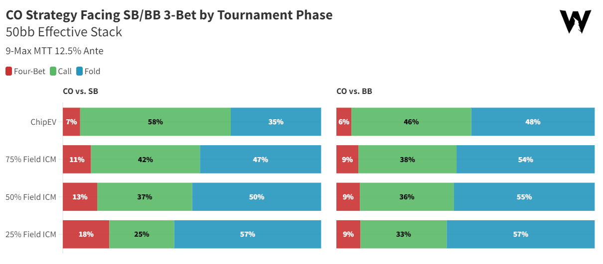Click the ChipEV row label
The image size is (603, 264).
click(x=44, y=122)
